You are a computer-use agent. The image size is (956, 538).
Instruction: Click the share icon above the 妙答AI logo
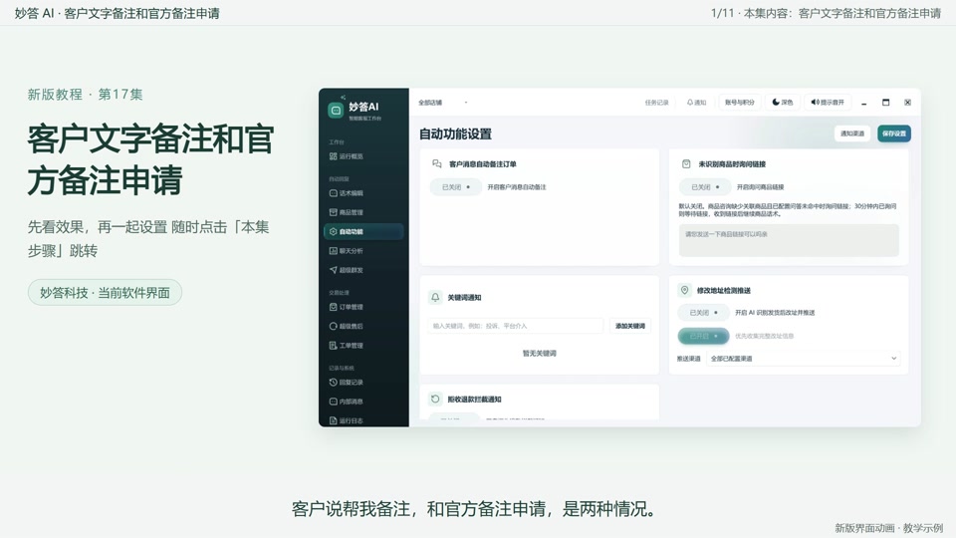(x=344, y=97)
